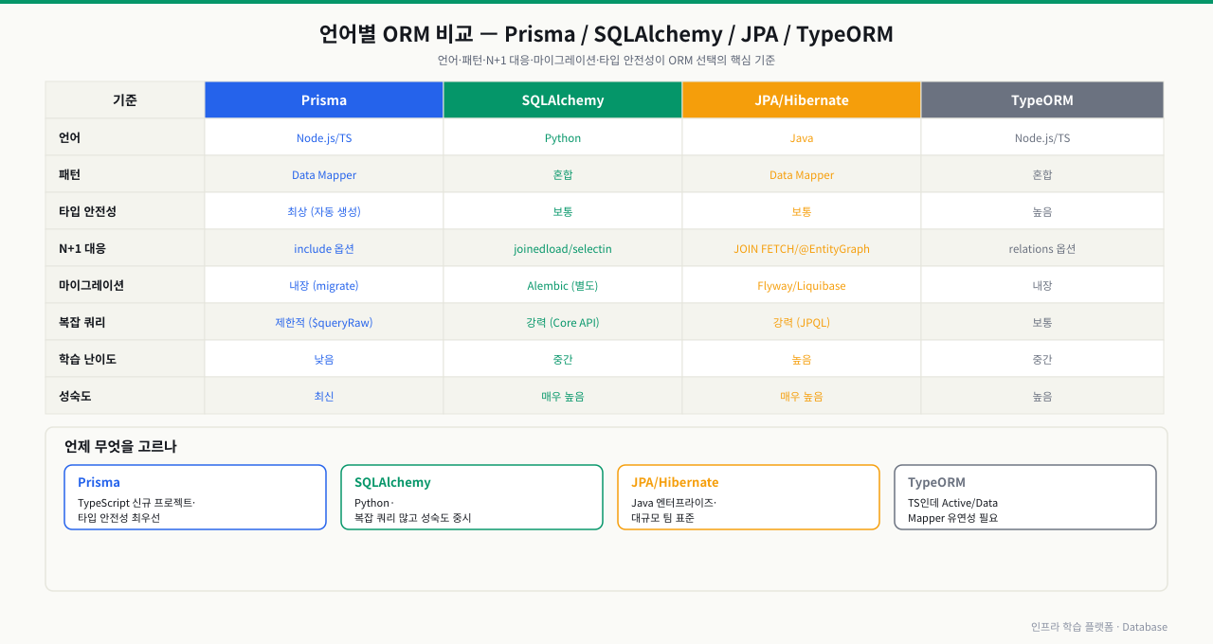Click SQLAlchemy's 보통 in 타입 안전성 row
The width and height of the screenshot is (1213, 644).
[563, 211]
